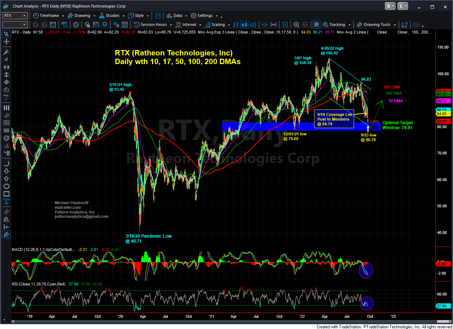453x329 pixels.
Task: Select the text annotation tool
Action: 6,201
